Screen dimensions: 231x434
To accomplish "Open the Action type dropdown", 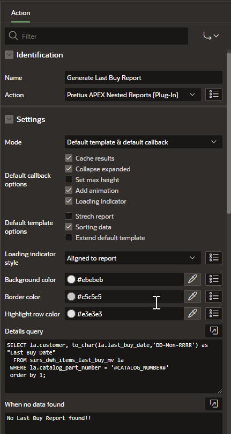I will point(133,95).
